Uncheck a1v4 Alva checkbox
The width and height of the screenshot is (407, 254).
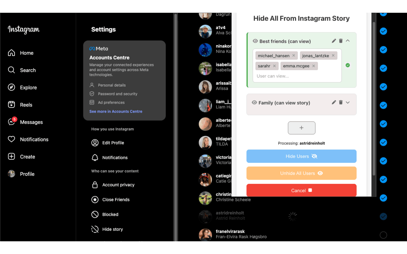pyautogui.click(x=383, y=31)
